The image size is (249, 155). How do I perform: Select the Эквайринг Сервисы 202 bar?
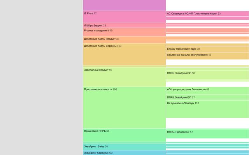(124, 153)
